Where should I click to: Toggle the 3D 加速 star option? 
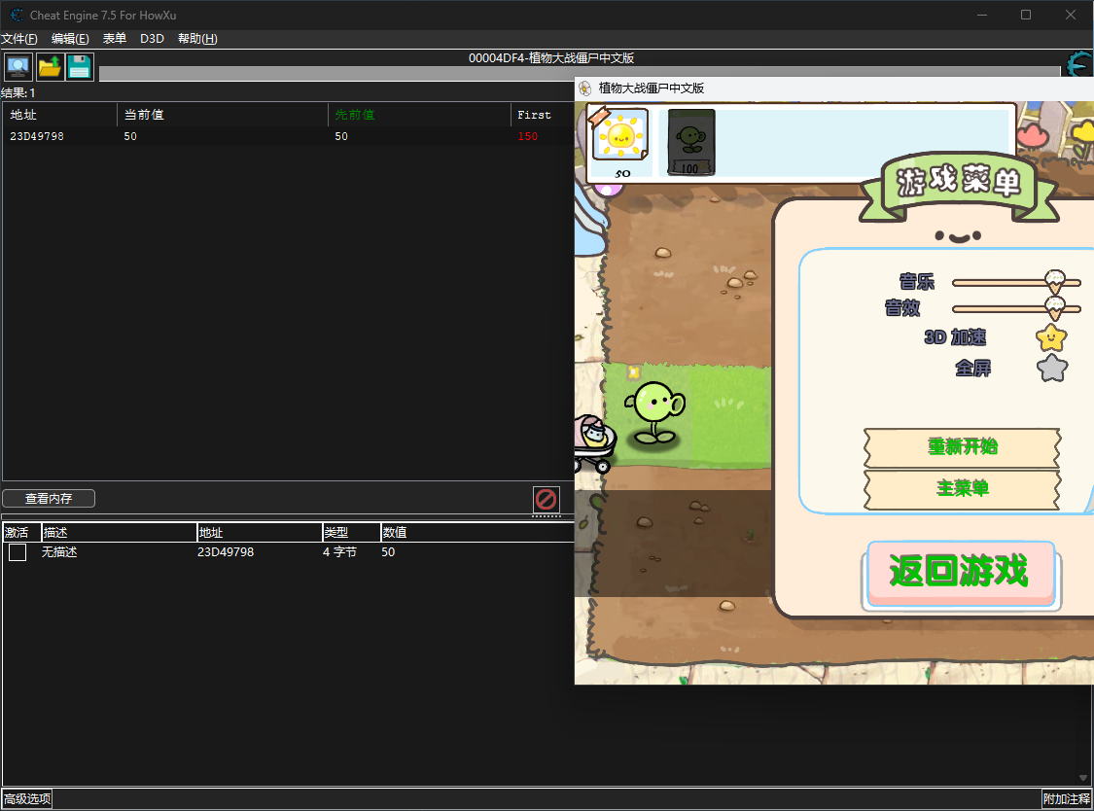coord(1051,337)
